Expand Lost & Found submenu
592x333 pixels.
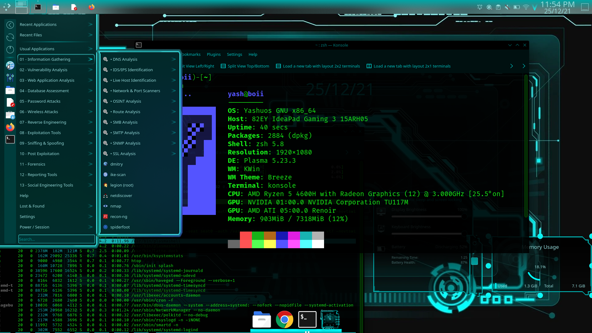56,206
